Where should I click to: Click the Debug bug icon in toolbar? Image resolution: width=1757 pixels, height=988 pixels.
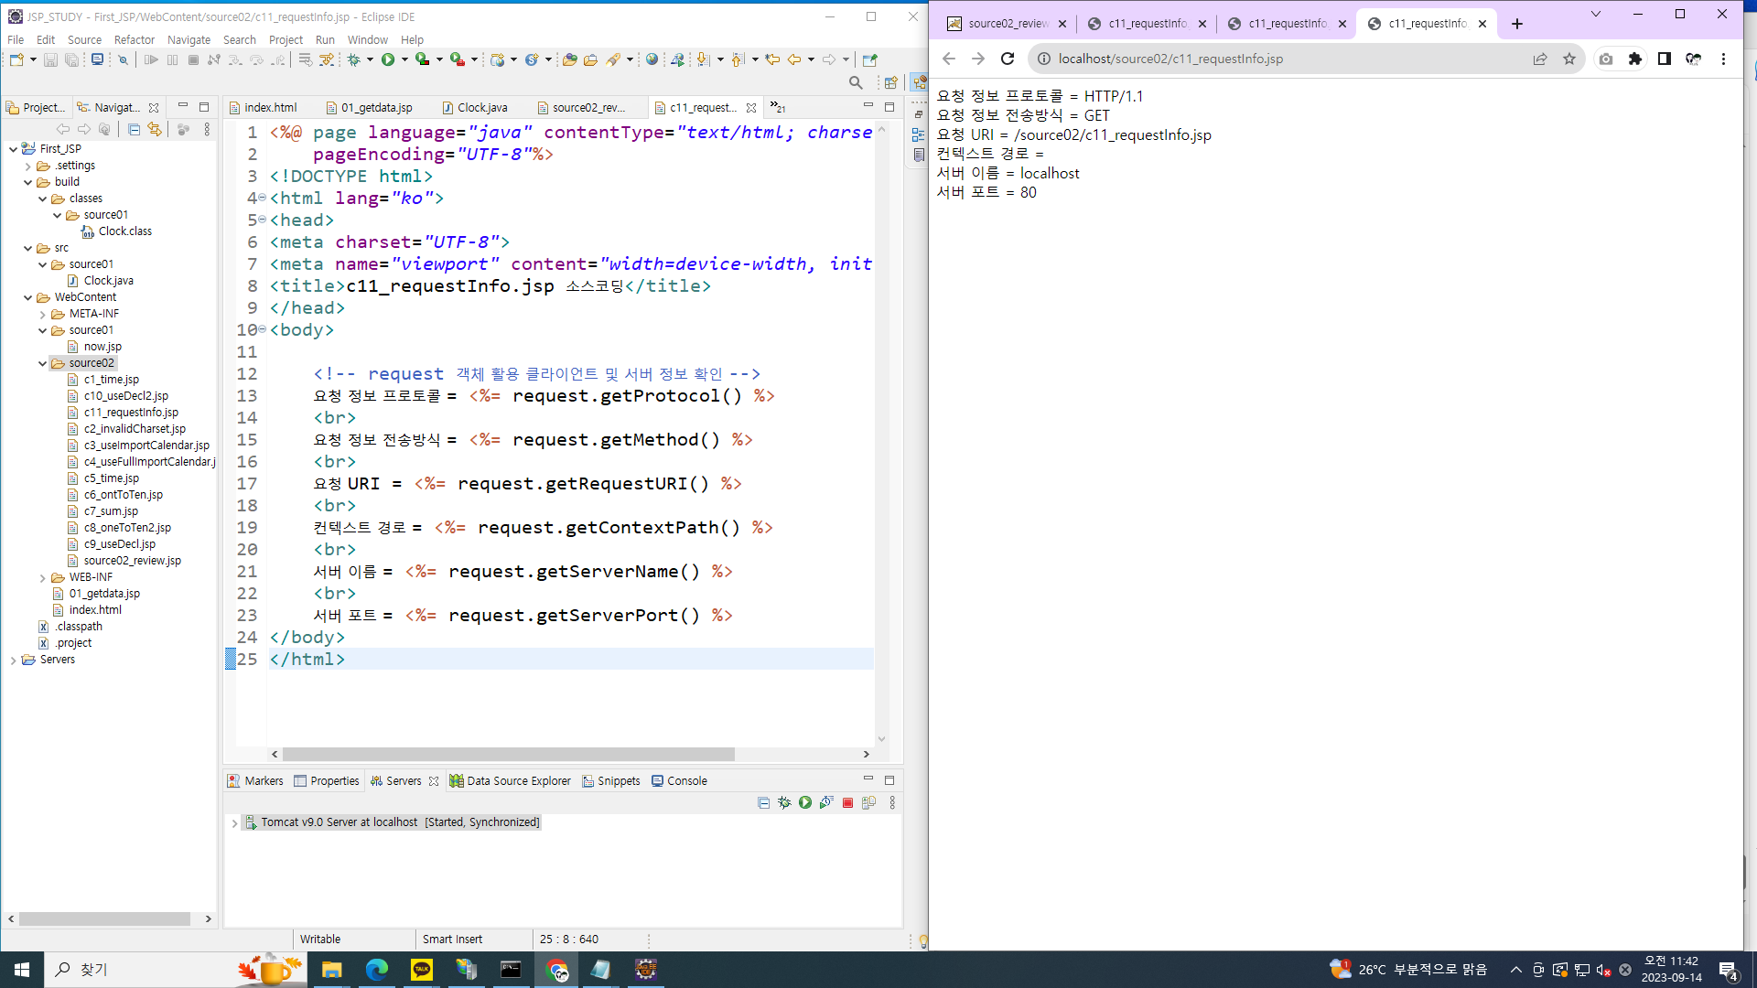(354, 59)
